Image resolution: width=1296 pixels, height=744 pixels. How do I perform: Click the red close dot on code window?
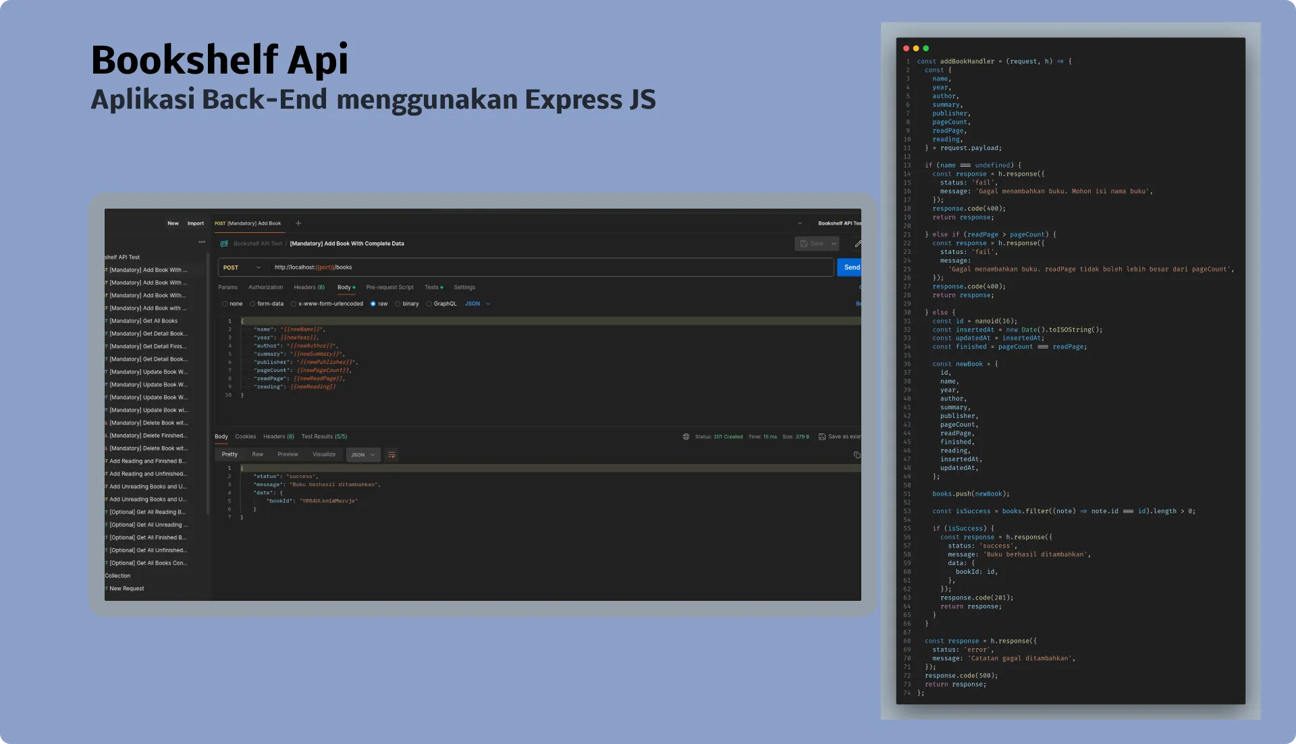click(x=906, y=49)
